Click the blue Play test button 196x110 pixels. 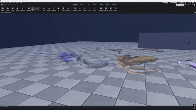(x=8, y=5)
